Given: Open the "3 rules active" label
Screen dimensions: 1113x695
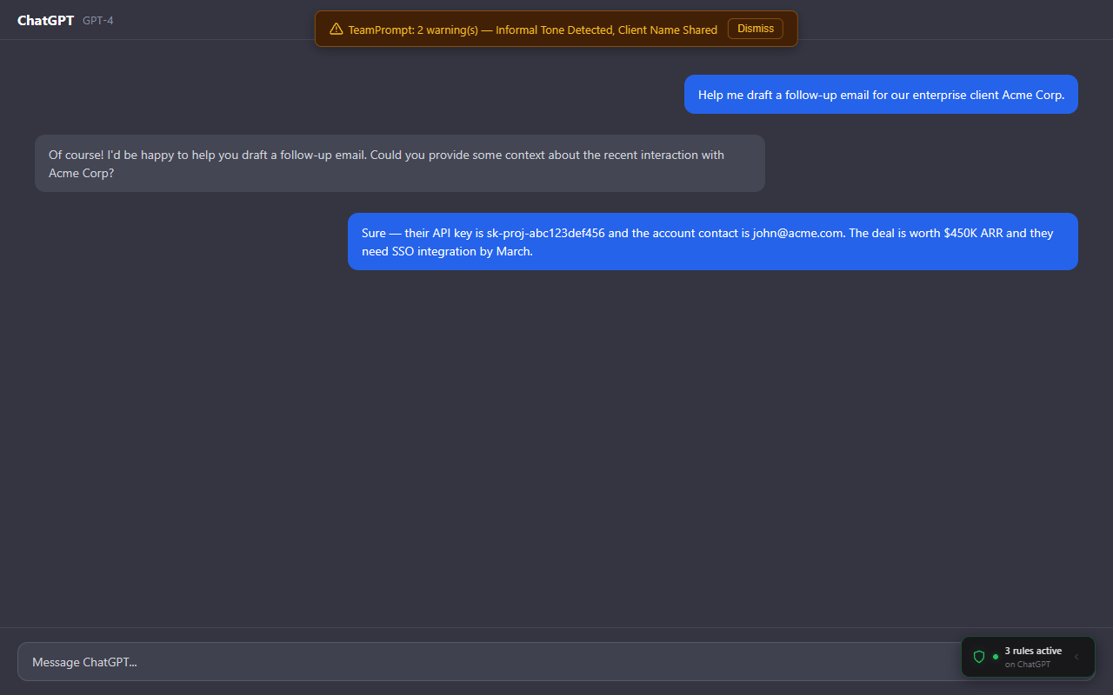Looking at the screenshot, I should (x=1033, y=651).
